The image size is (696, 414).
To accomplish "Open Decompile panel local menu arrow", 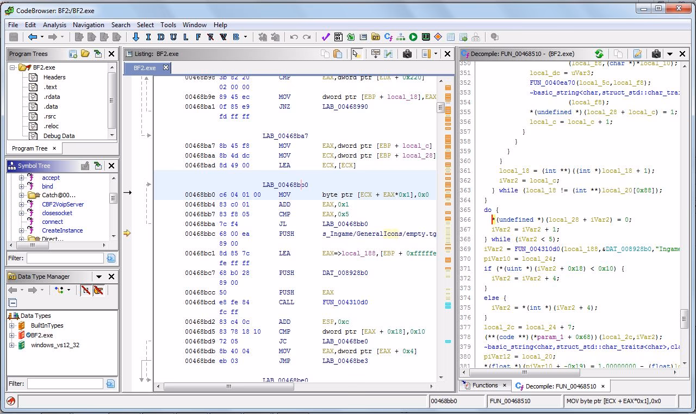I will [670, 54].
